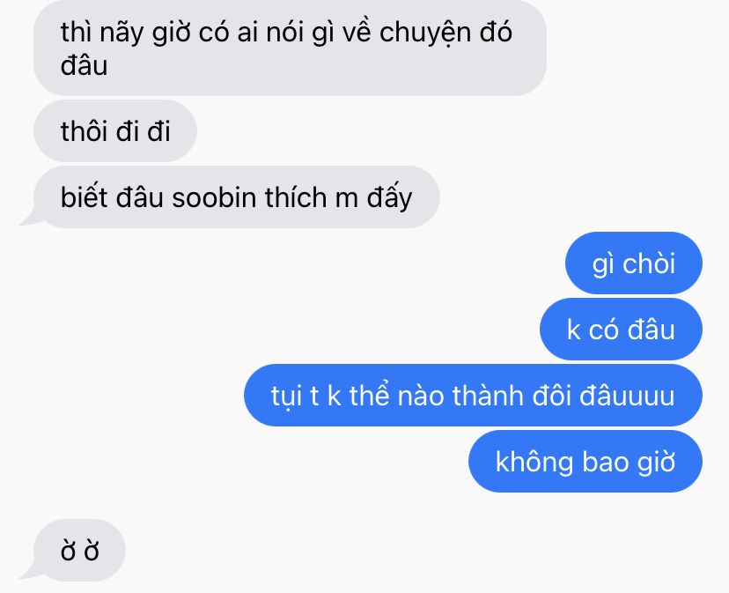Tap the blue "gì chòi" message
The image size is (729, 593).
click(x=634, y=263)
